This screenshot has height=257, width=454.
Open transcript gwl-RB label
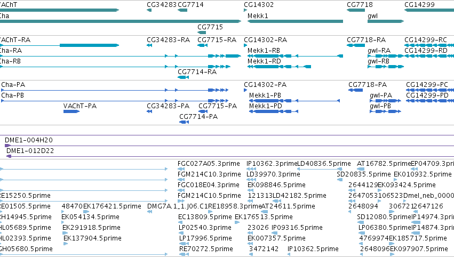[x=378, y=61]
